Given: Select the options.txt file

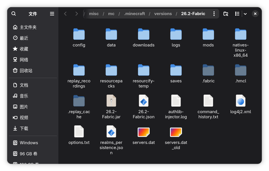Looking at the screenshot, I should tap(79, 135).
